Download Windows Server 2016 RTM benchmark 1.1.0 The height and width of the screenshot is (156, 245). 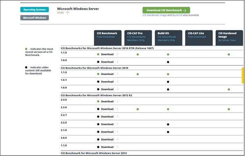[x=107, y=54]
